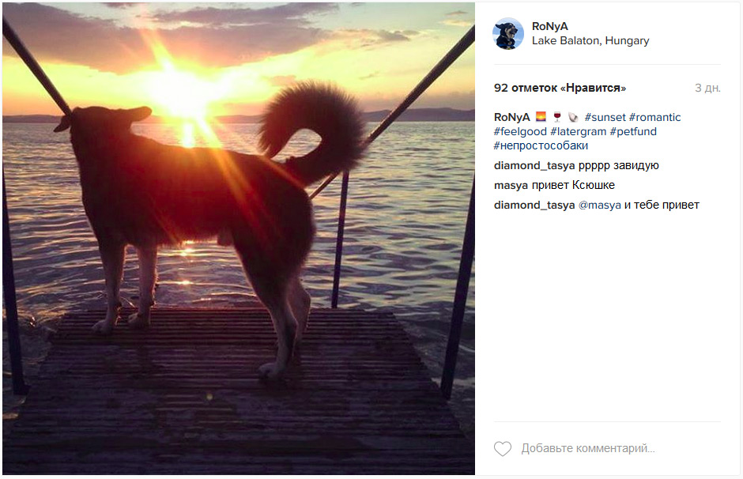The image size is (743, 479).
Task: Click the @masya mention in reply
Action: (x=599, y=206)
